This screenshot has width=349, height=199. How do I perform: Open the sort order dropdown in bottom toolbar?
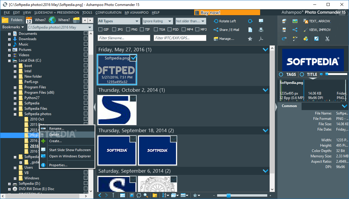click(x=165, y=195)
